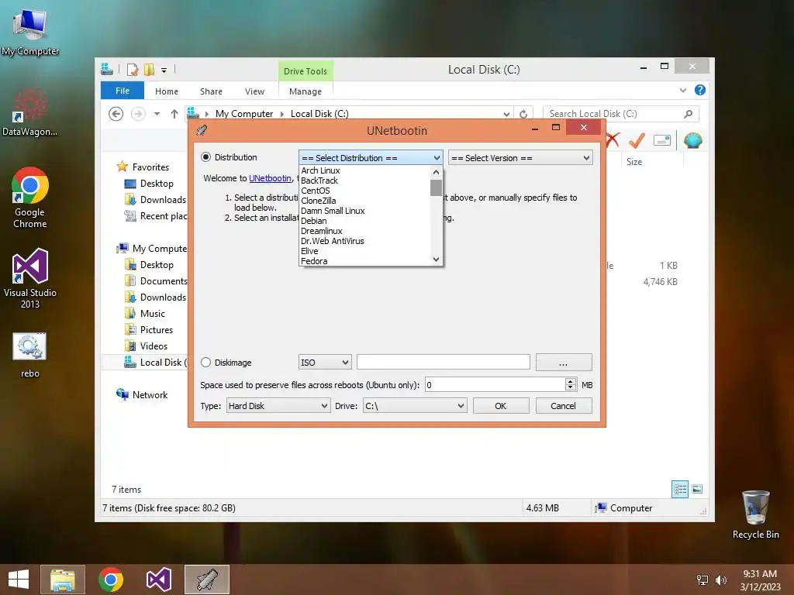Open the Select Distribution combo box
This screenshot has width=794, height=595.
[x=371, y=158]
